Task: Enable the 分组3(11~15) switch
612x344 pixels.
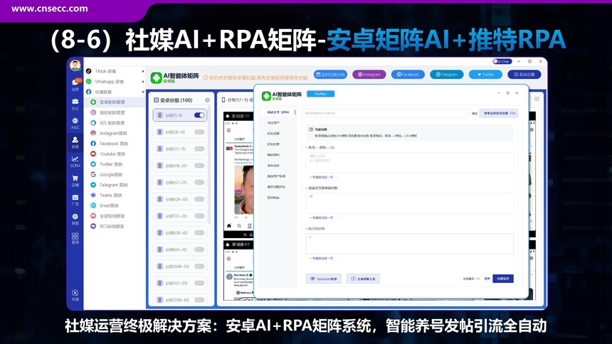Action: click(199, 149)
